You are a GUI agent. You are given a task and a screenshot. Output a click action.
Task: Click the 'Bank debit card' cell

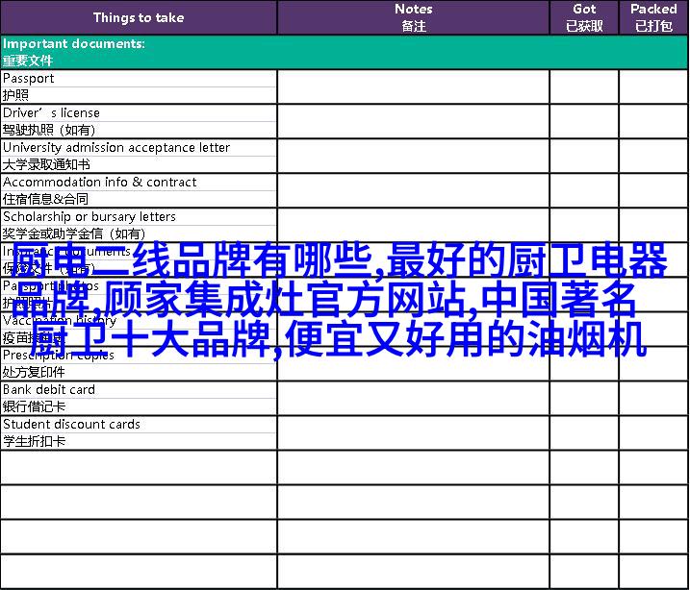tap(139, 390)
